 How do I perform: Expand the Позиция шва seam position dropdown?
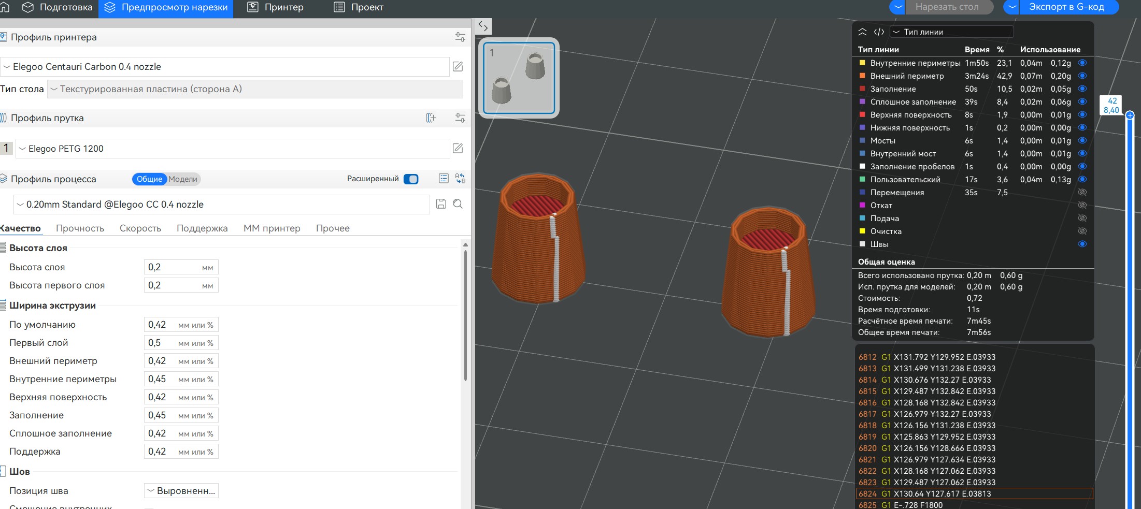[x=181, y=491]
